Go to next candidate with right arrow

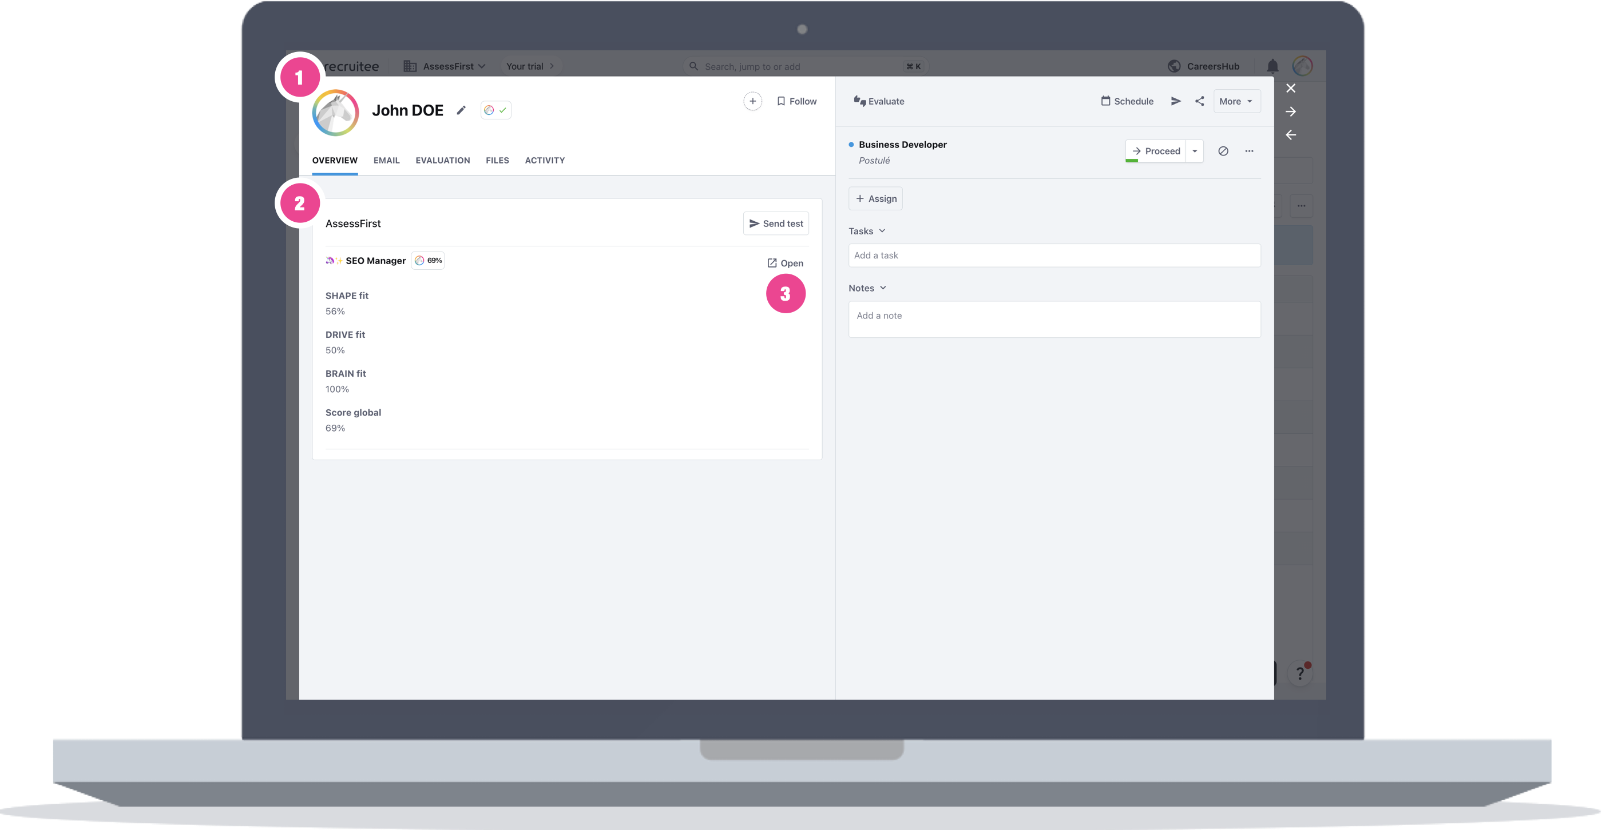(1291, 112)
